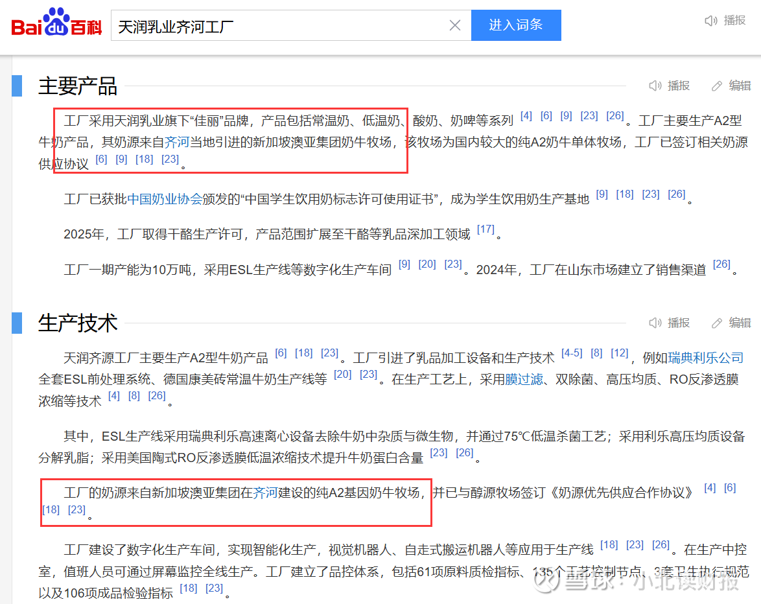Click citation [20] after 常温牛奶生产线等

coord(343,375)
